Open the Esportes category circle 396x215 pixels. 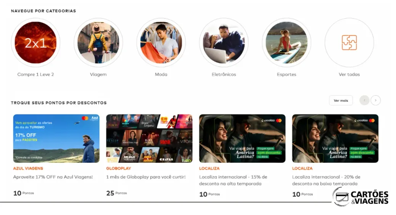(x=287, y=42)
